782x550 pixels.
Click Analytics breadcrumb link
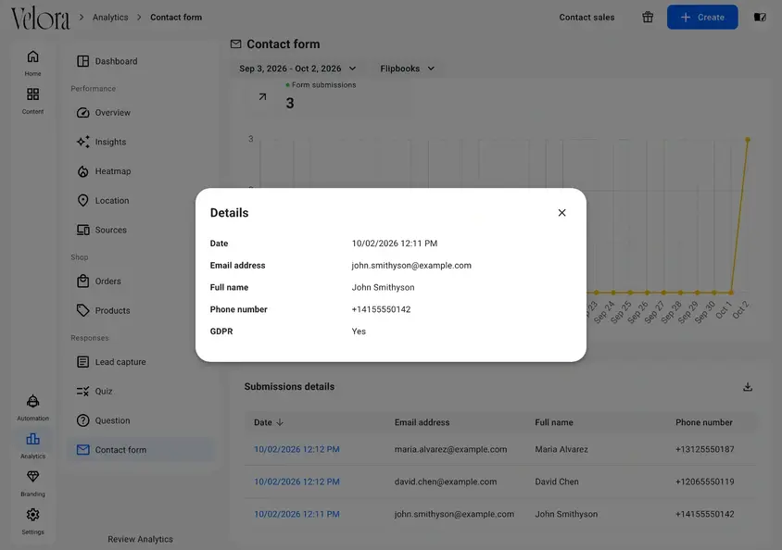pos(110,17)
